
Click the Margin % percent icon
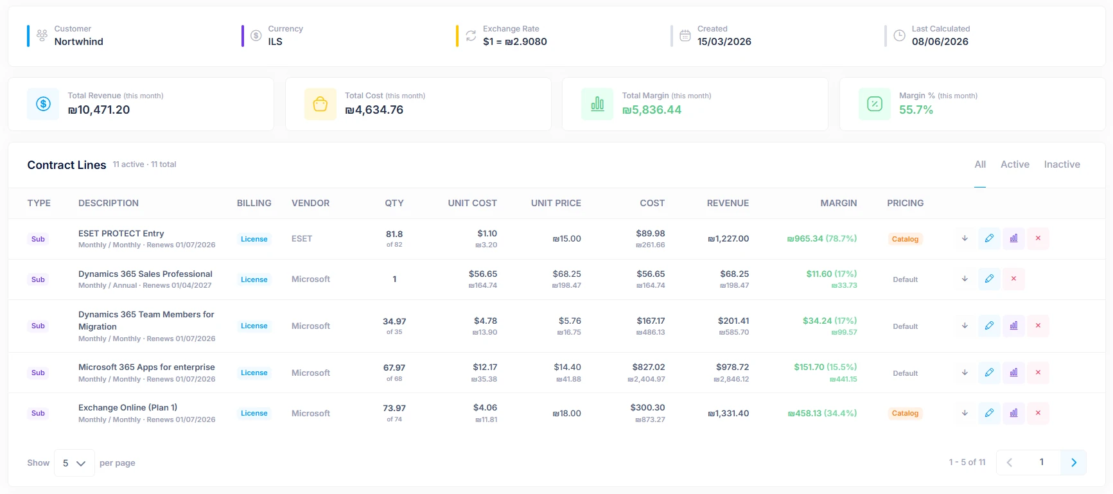[875, 104]
